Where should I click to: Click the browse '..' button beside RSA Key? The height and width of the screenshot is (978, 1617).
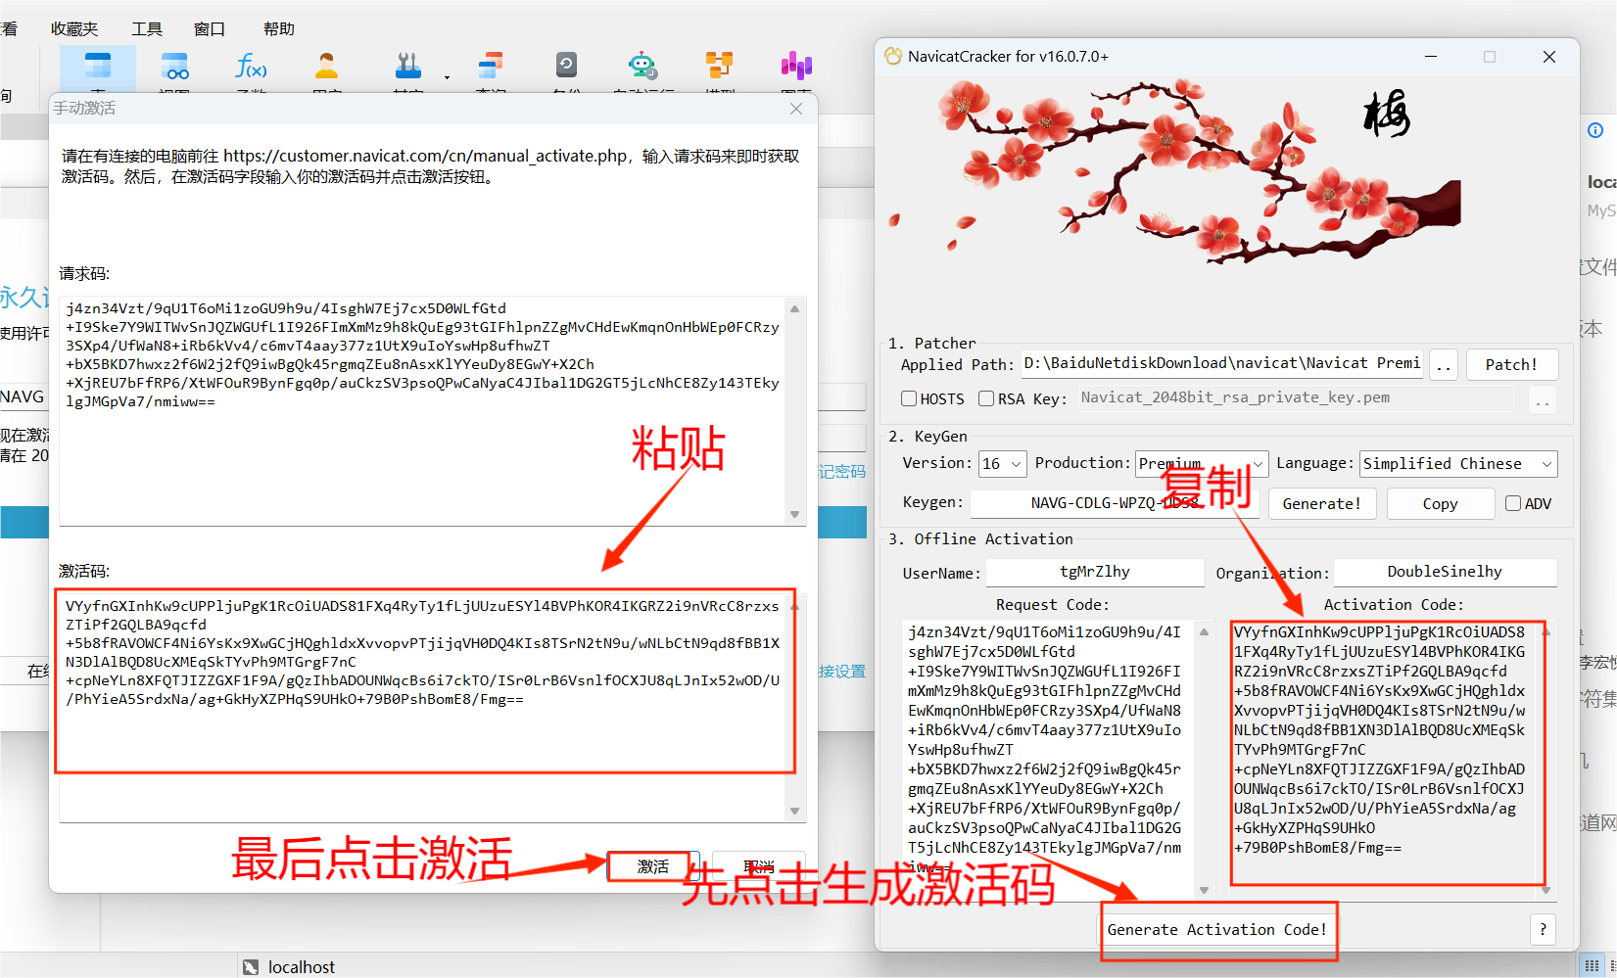pos(1543,399)
